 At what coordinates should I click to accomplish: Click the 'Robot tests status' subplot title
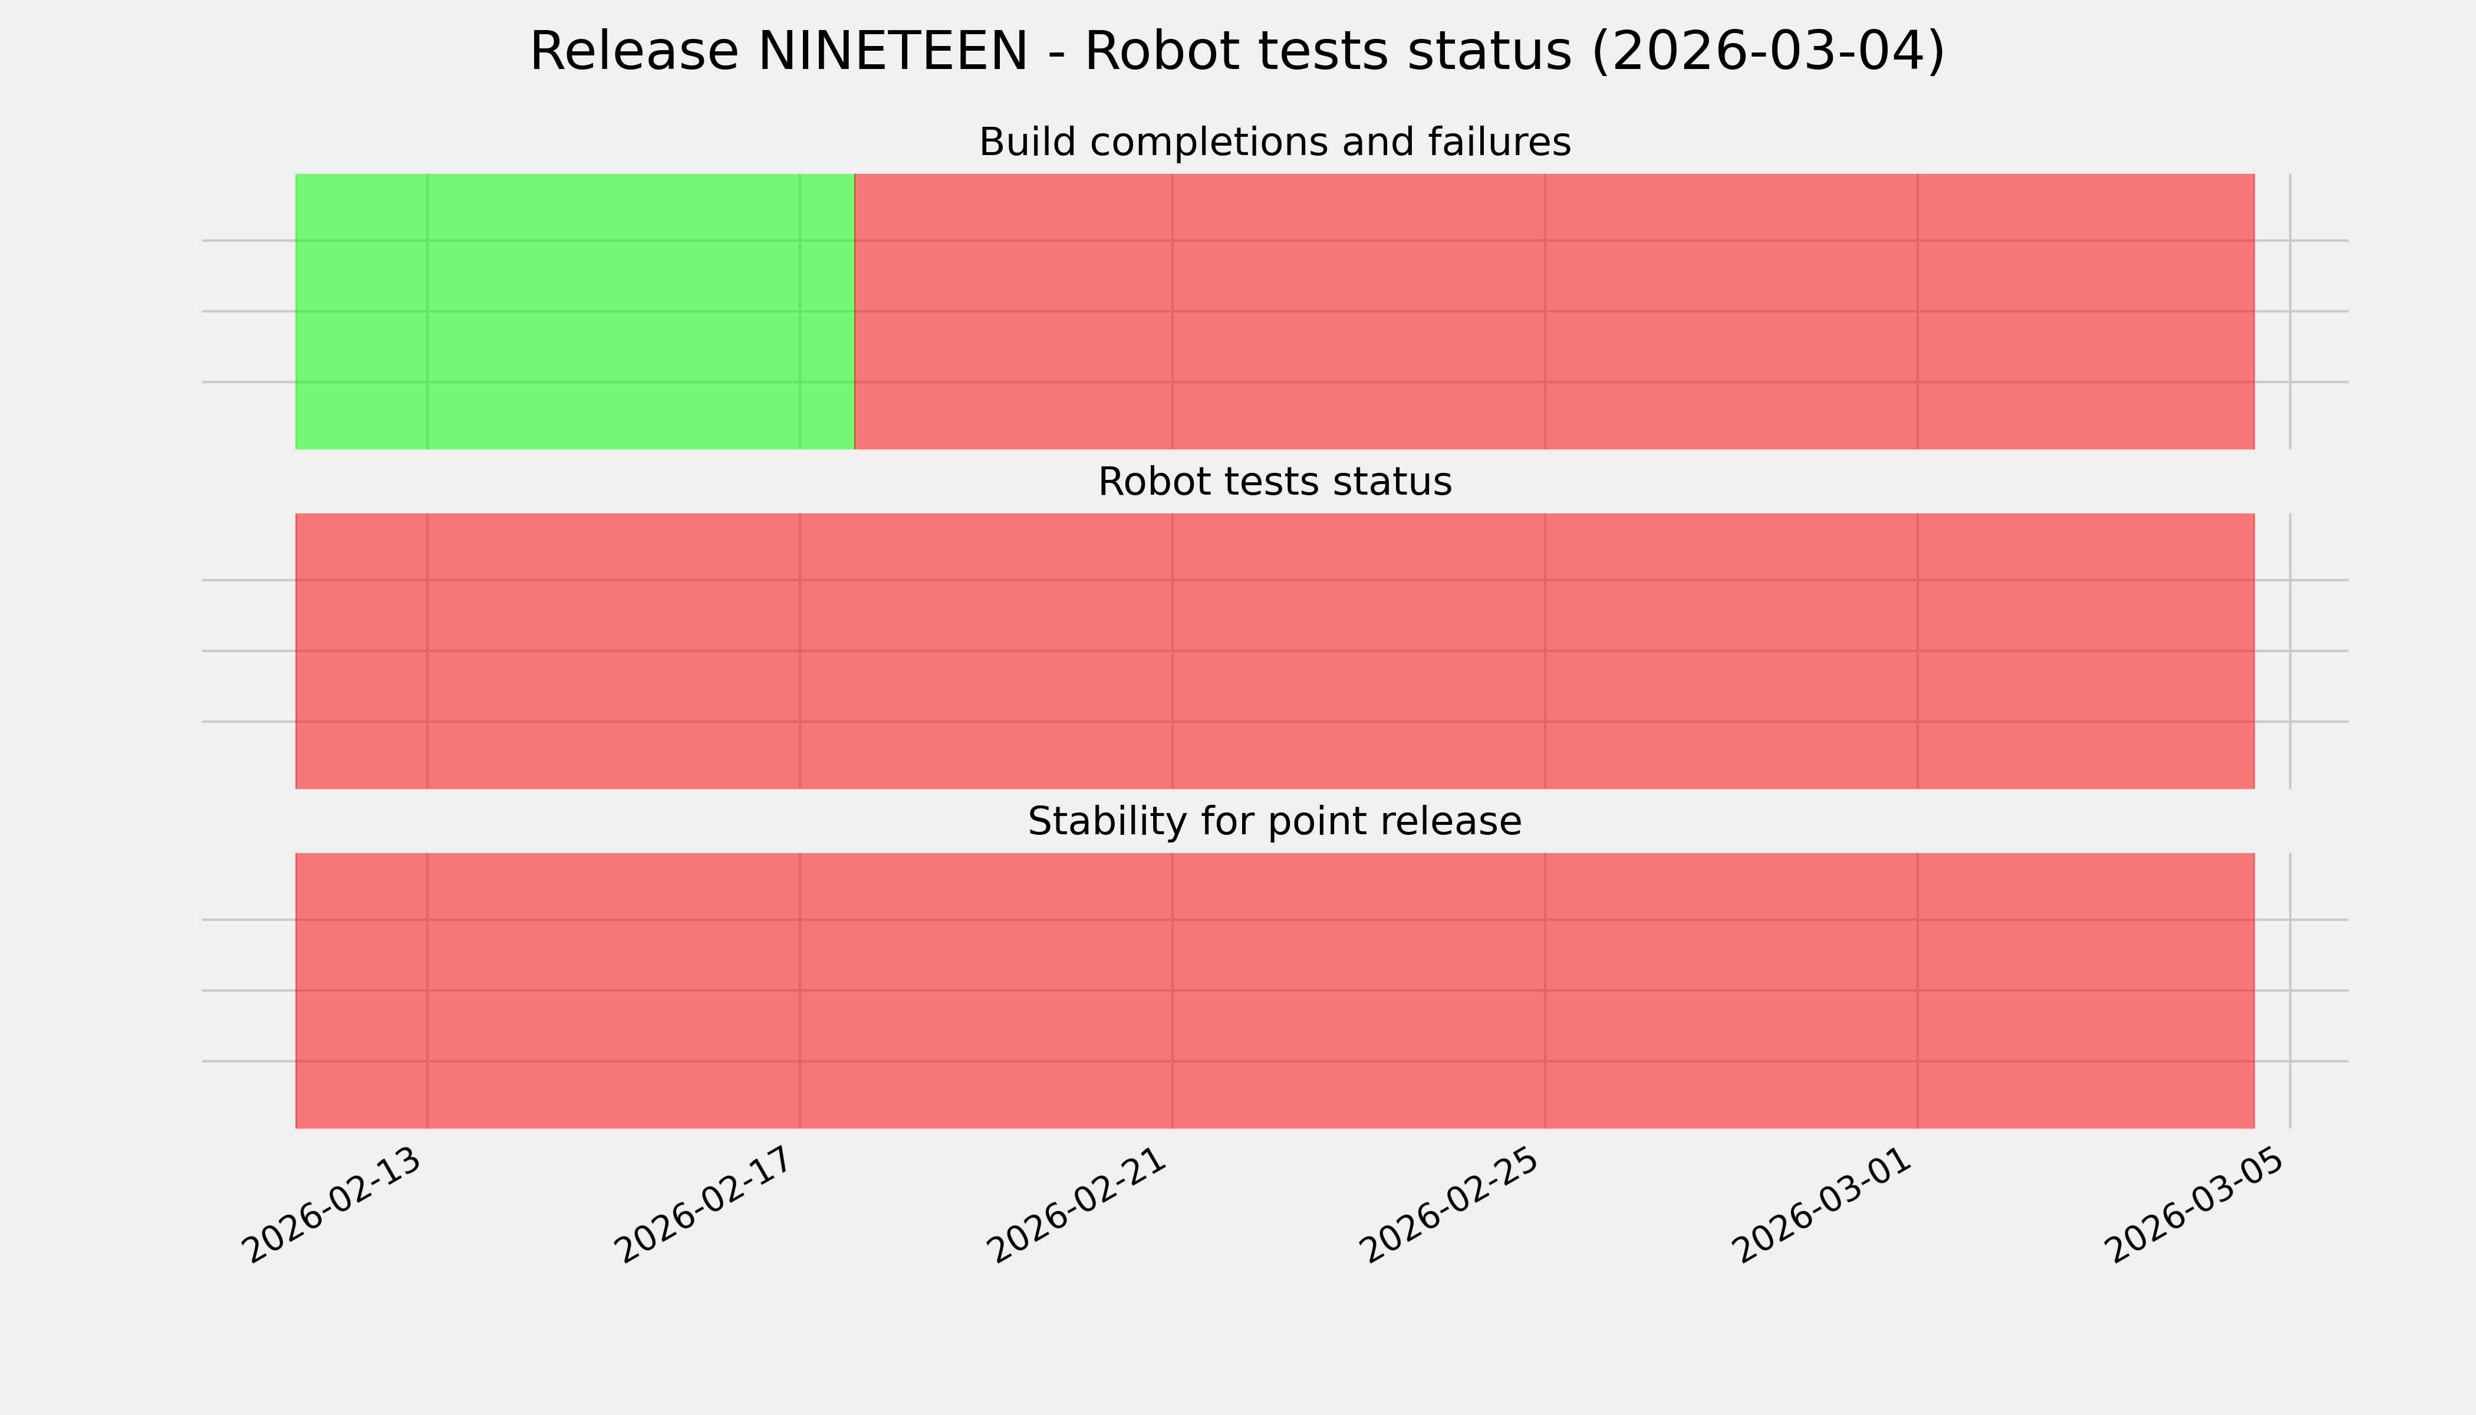1274,482
